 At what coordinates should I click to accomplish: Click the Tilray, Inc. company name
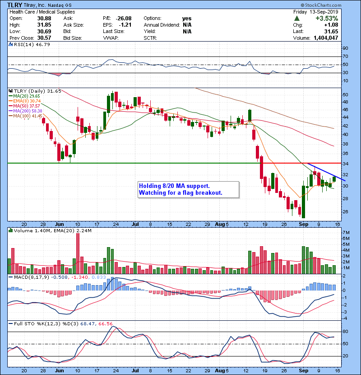pyautogui.click(x=34, y=5)
